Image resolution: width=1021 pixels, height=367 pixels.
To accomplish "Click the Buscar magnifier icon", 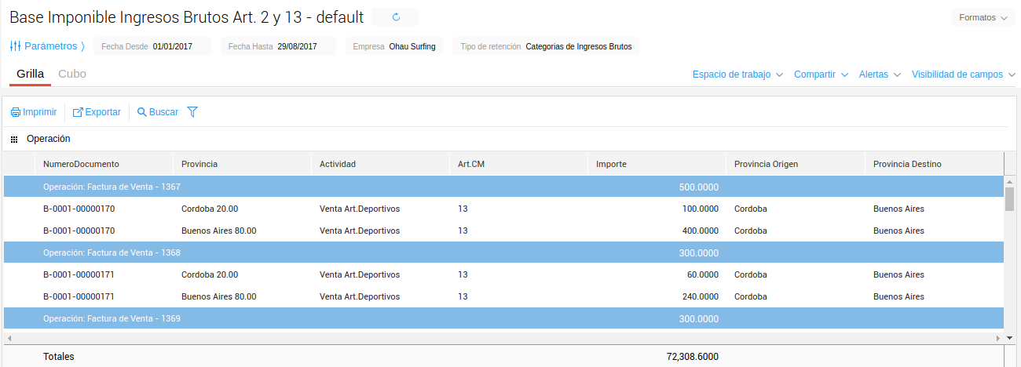I will click(142, 112).
